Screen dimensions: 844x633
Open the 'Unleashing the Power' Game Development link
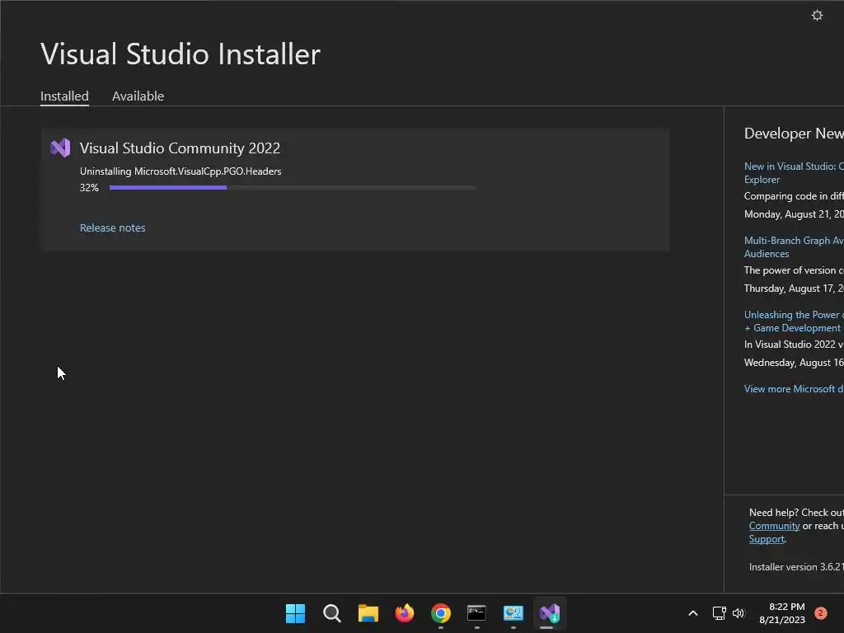point(794,321)
